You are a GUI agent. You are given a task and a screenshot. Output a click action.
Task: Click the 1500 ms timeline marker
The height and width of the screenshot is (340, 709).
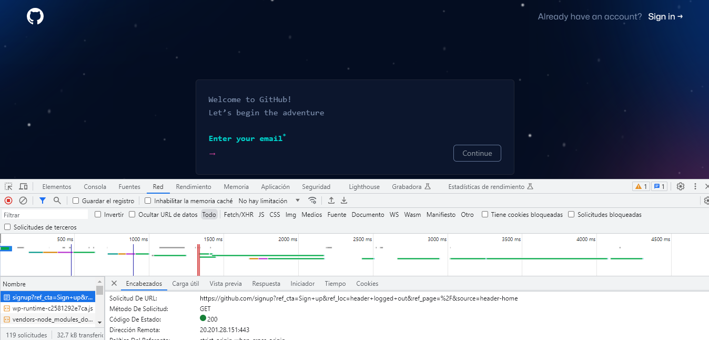coord(213,239)
